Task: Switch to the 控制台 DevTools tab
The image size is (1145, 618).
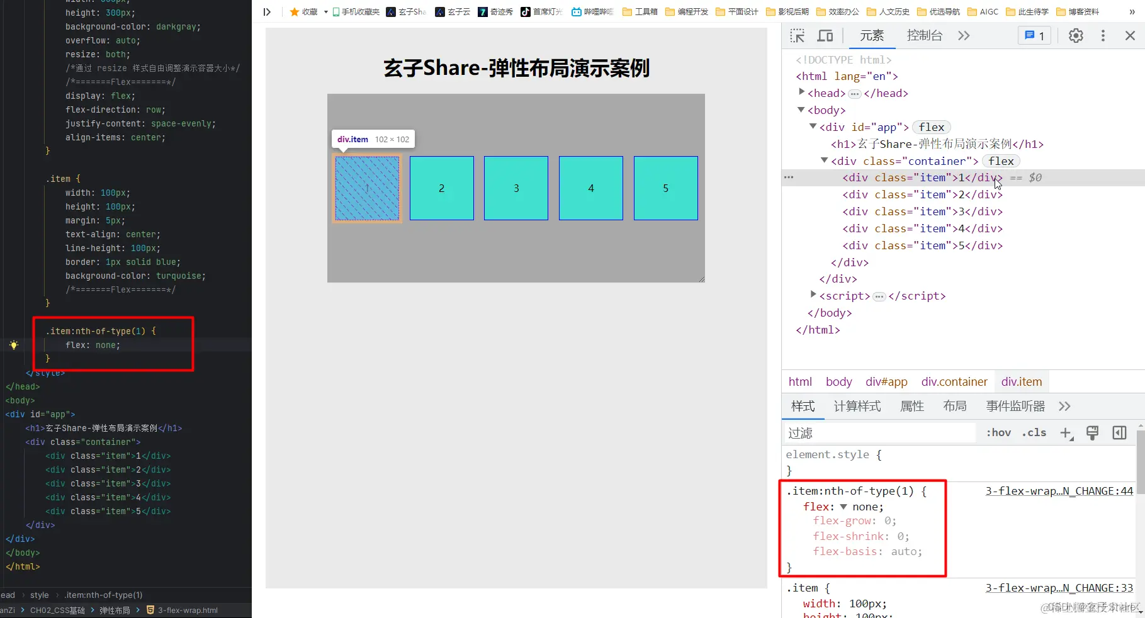Action: (x=925, y=36)
